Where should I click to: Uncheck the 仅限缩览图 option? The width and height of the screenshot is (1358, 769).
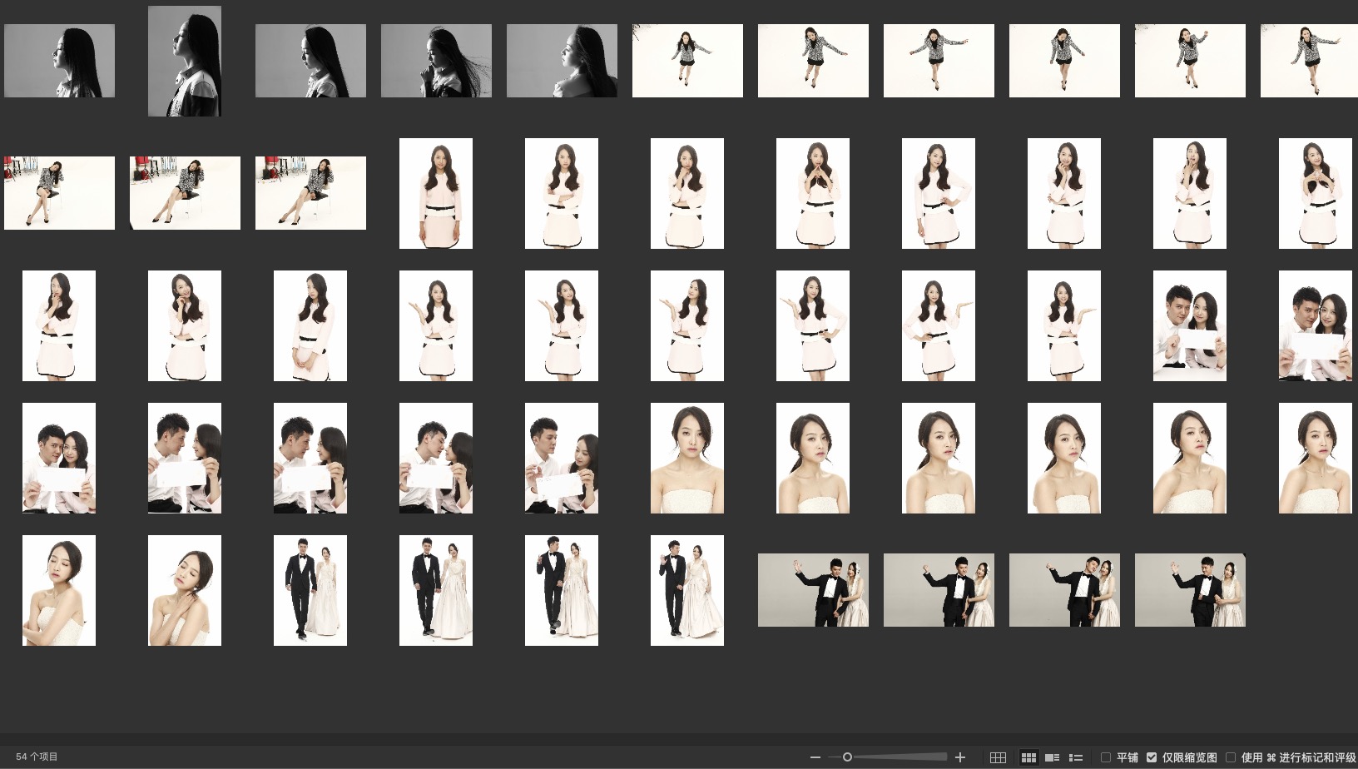point(1152,757)
